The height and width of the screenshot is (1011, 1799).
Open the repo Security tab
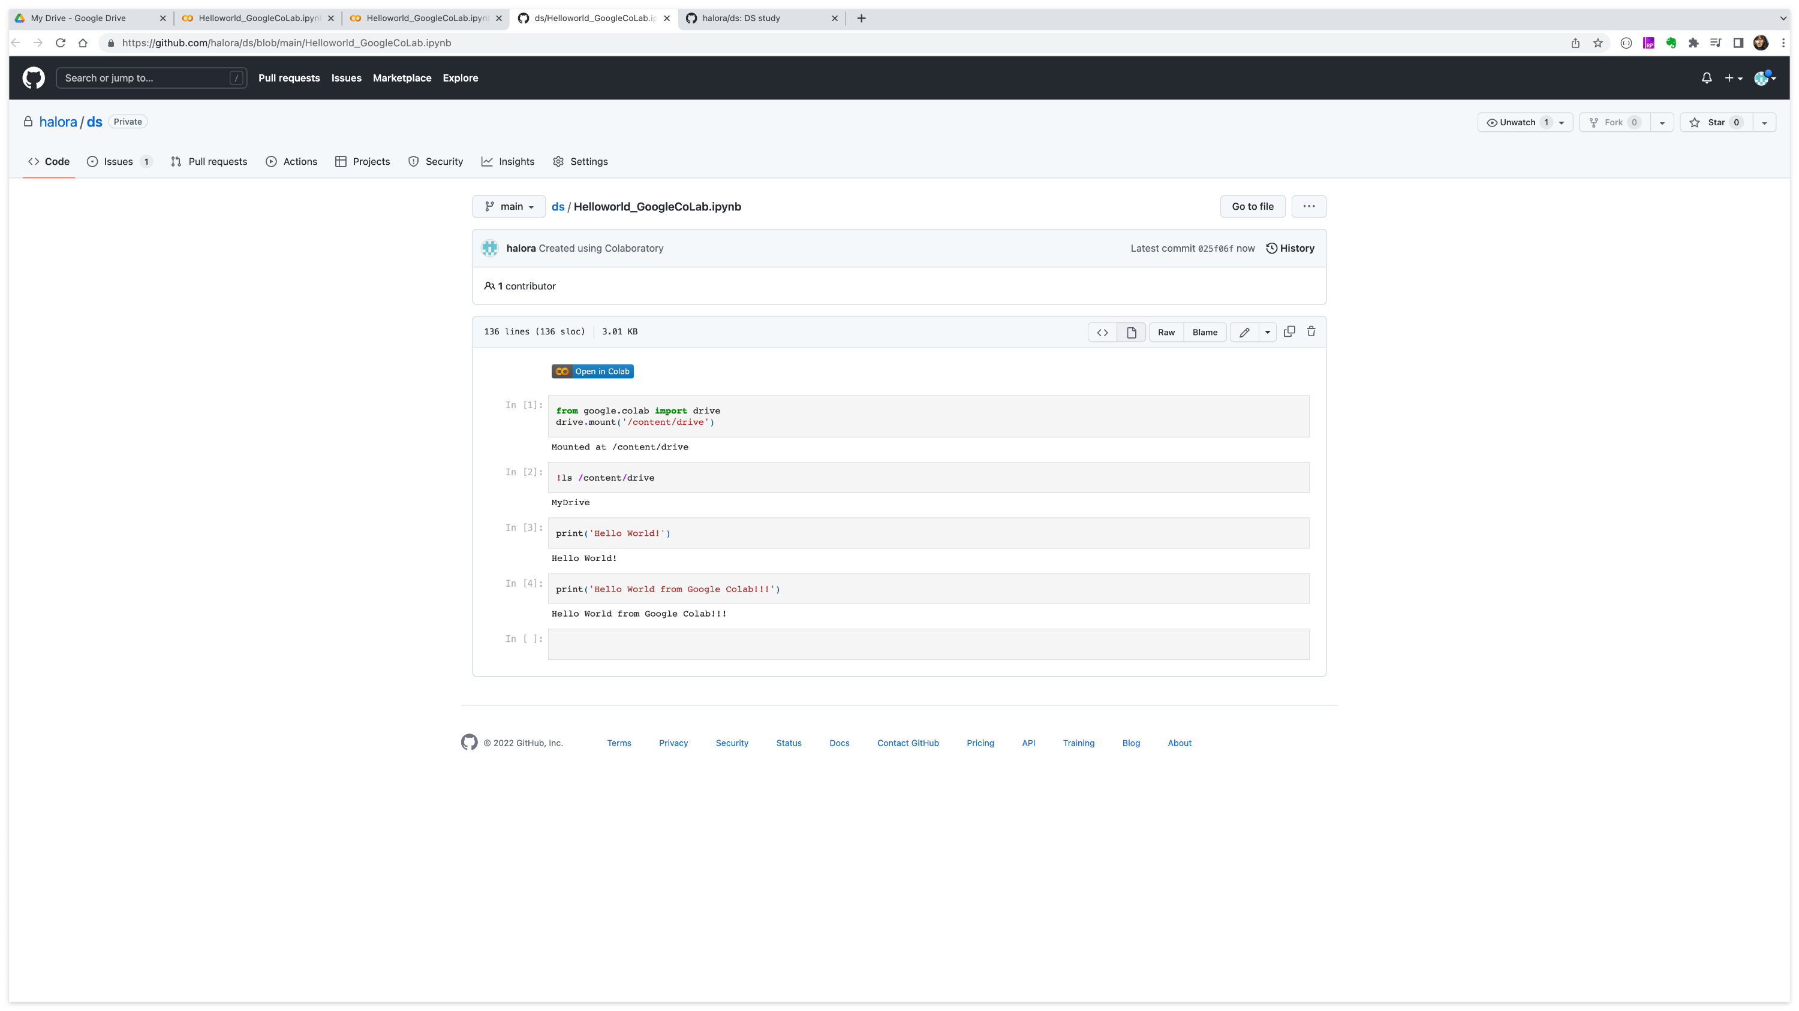click(x=436, y=161)
